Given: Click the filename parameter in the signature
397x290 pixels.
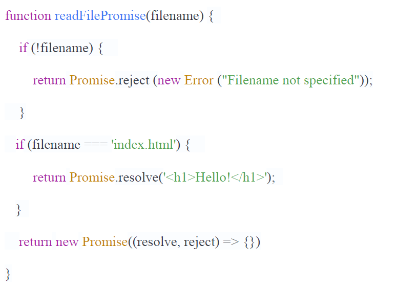Looking at the screenshot, I should point(175,16).
